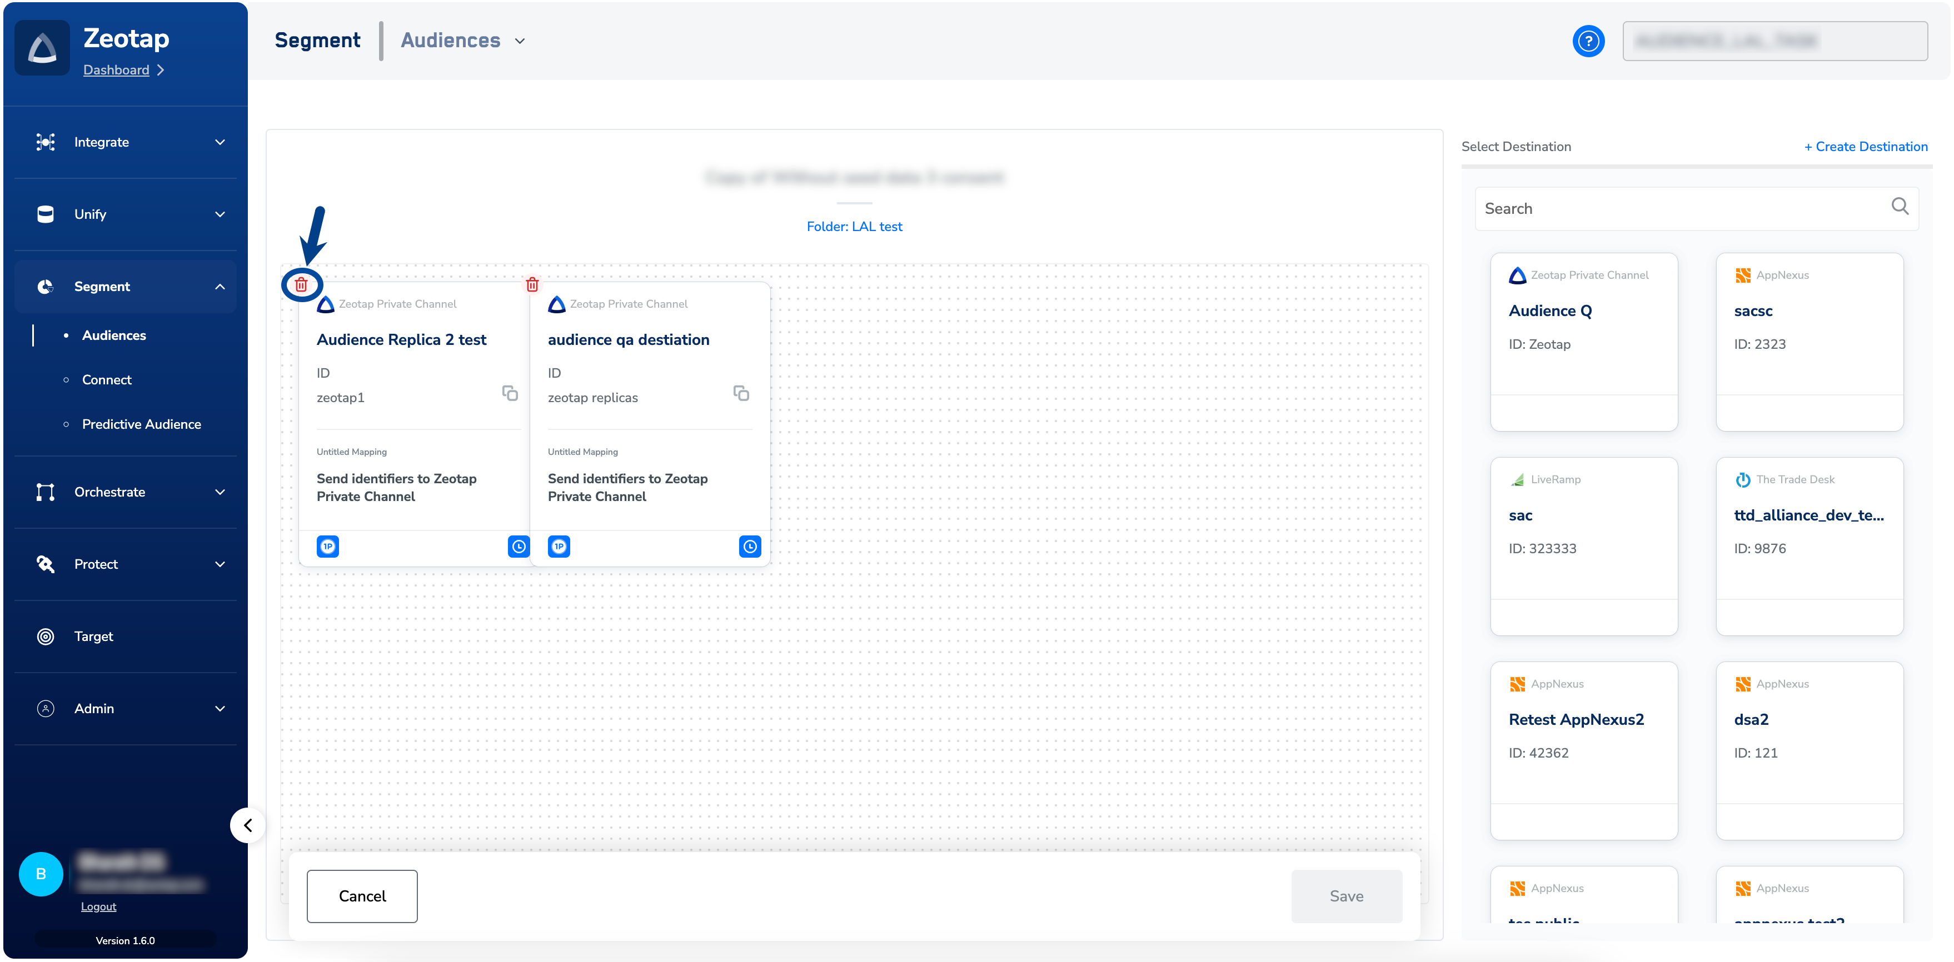Click the Cancel button
The height and width of the screenshot is (962, 1954).
[x=362, y=896]
